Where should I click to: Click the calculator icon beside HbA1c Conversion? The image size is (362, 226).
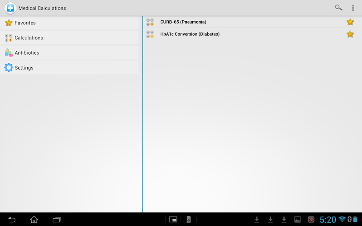[150, 34]
